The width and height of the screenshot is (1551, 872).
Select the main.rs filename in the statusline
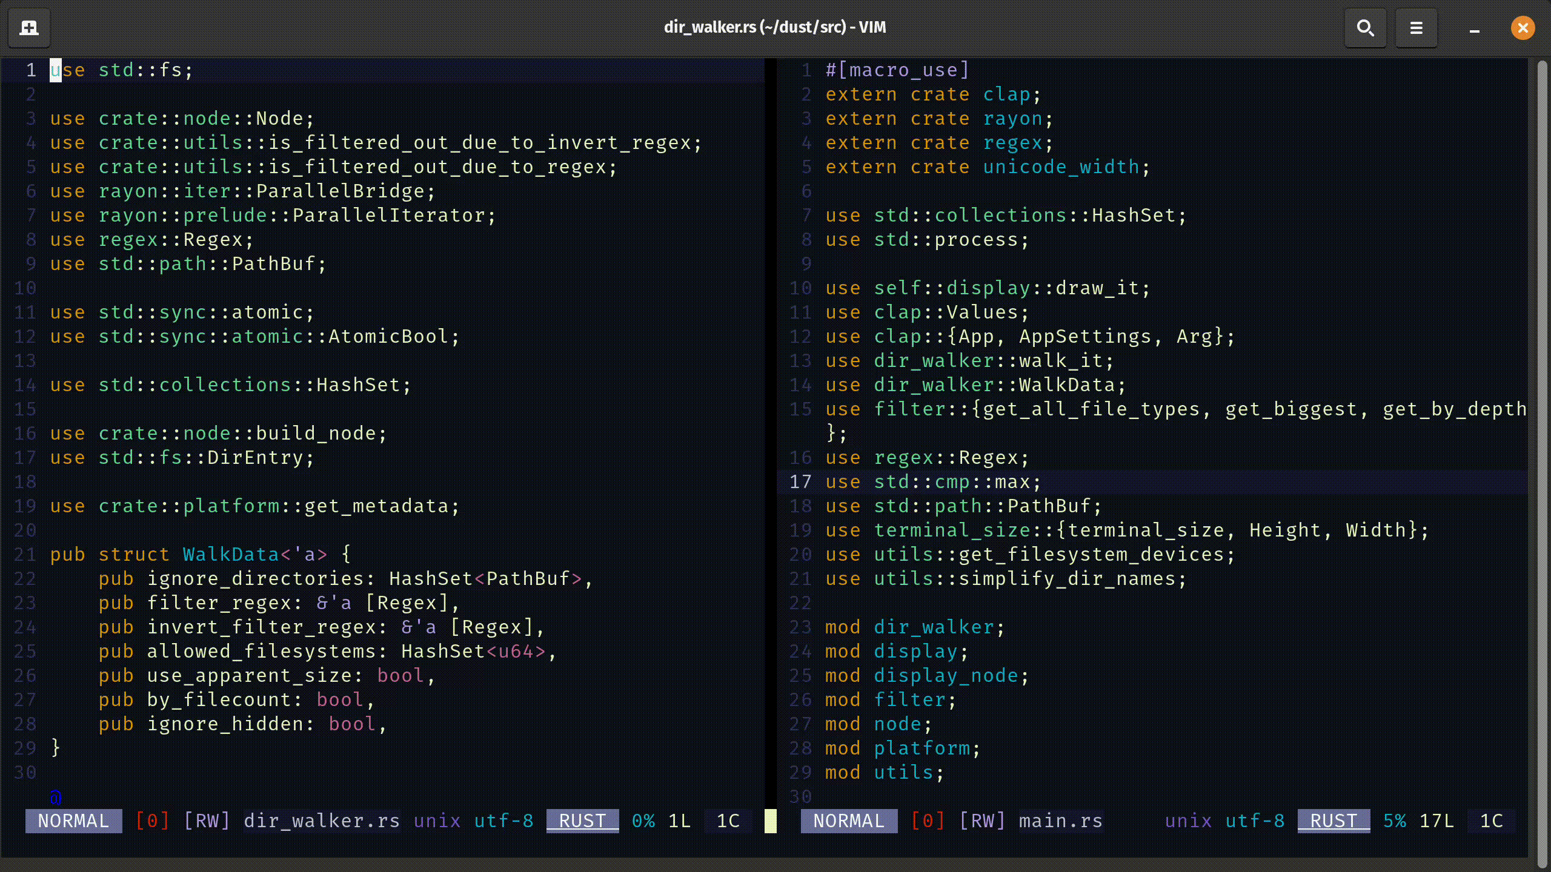(x=1060, y=821)
